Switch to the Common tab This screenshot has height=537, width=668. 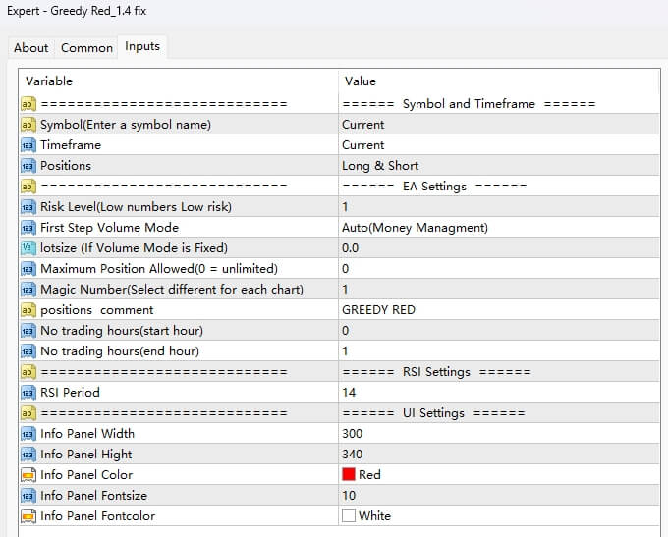pos(86,48)
